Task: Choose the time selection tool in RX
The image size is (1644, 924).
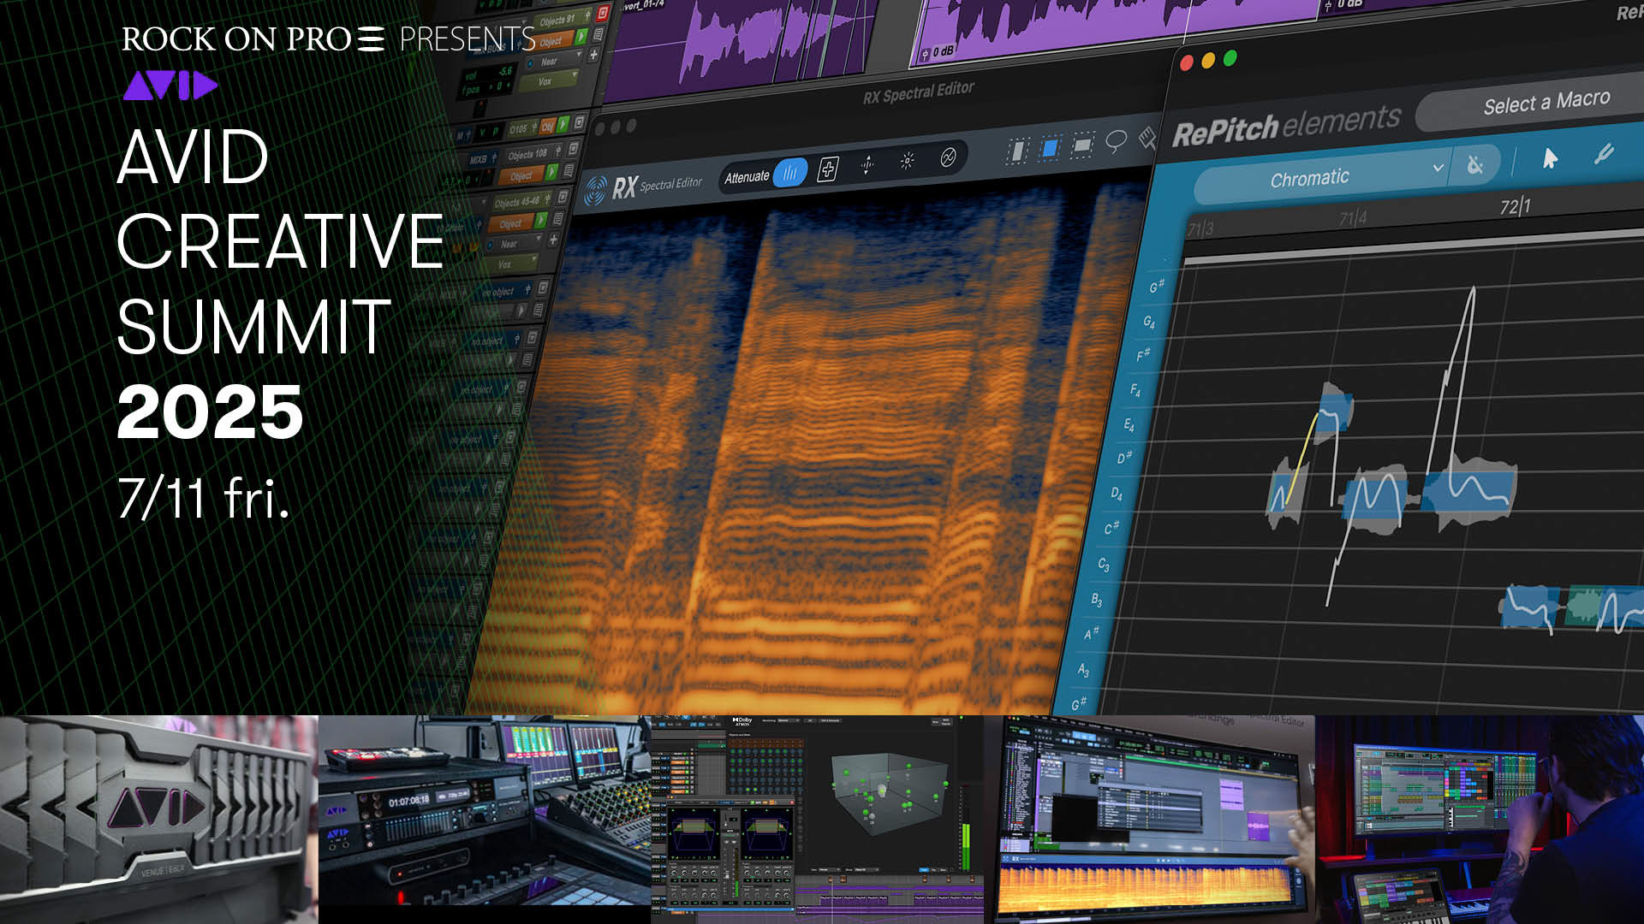Action: pos(1016,151)
